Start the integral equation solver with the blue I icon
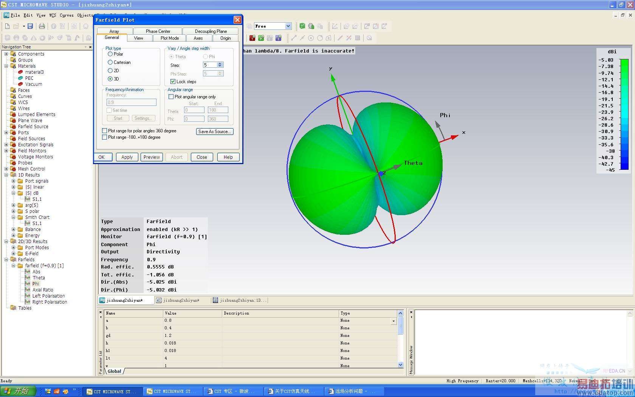Viewport: 635px width, 397px height. tap(279, 38)
